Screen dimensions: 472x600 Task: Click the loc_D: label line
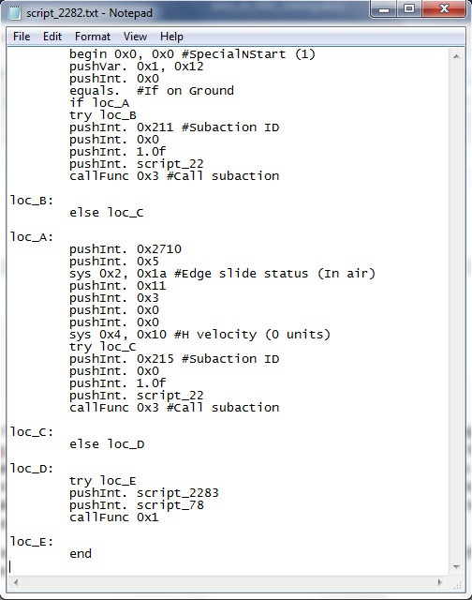pos(32,469)
